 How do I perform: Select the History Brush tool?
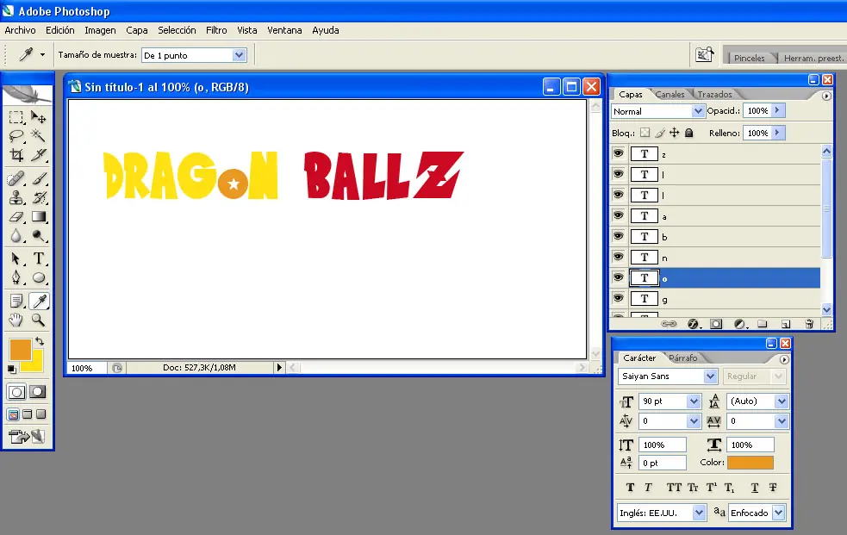[x=39, y=197]
